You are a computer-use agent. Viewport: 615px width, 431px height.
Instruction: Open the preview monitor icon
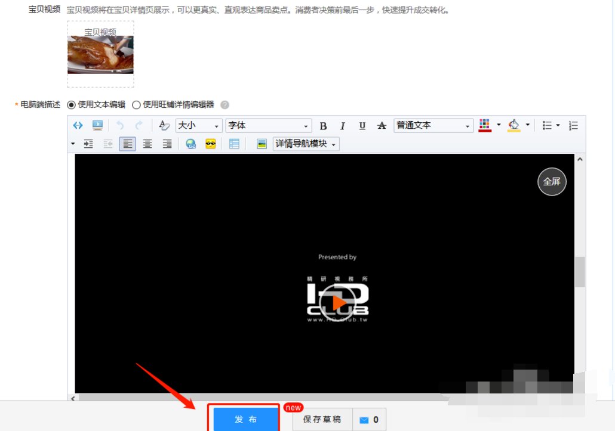click(97, 125)
